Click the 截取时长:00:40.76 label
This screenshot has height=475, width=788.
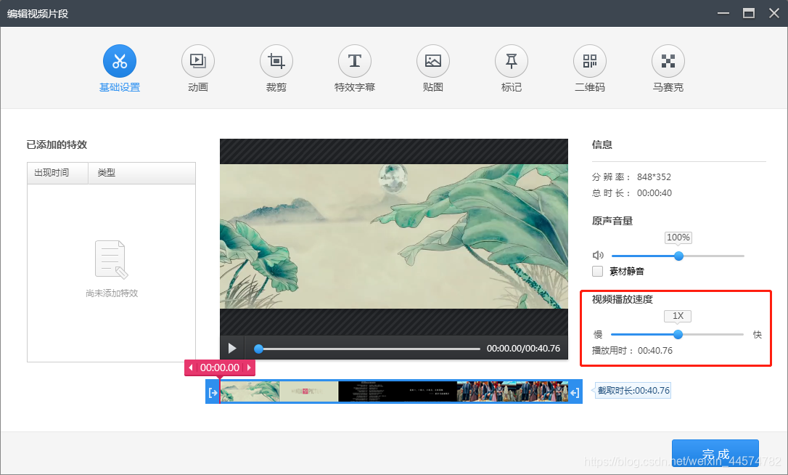633,391
